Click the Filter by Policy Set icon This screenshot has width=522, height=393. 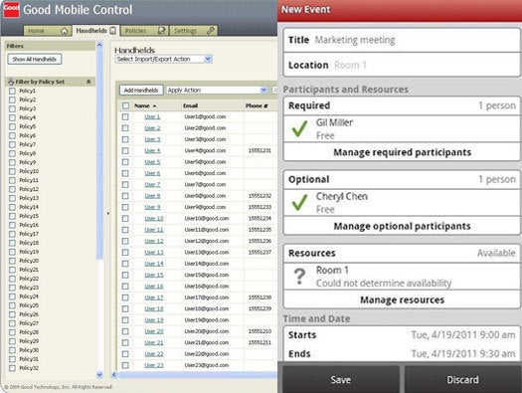[x=11, y=82]
